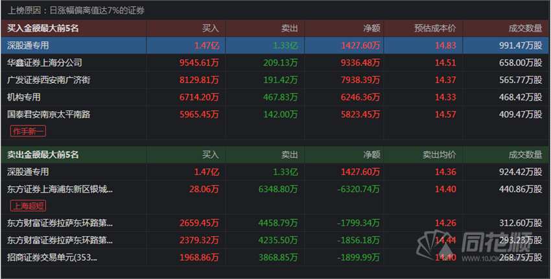Click 净额 column header in sell table

point(372,154)
